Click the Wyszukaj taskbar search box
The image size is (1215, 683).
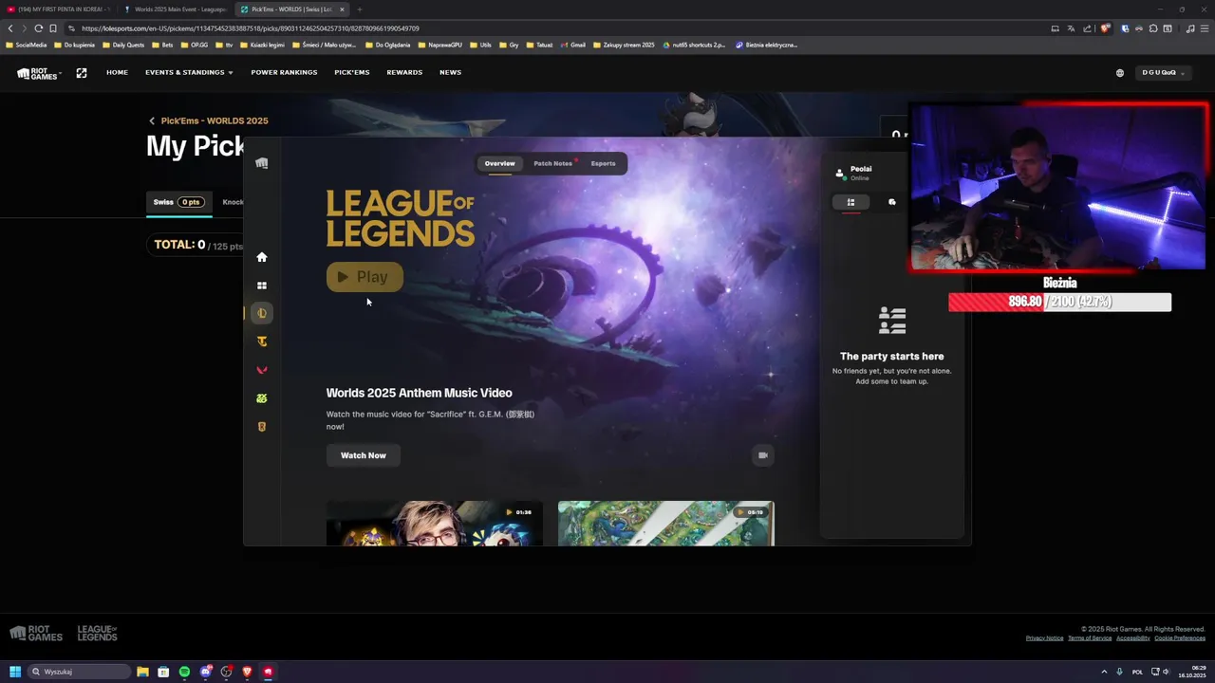[x=78, y=672]
